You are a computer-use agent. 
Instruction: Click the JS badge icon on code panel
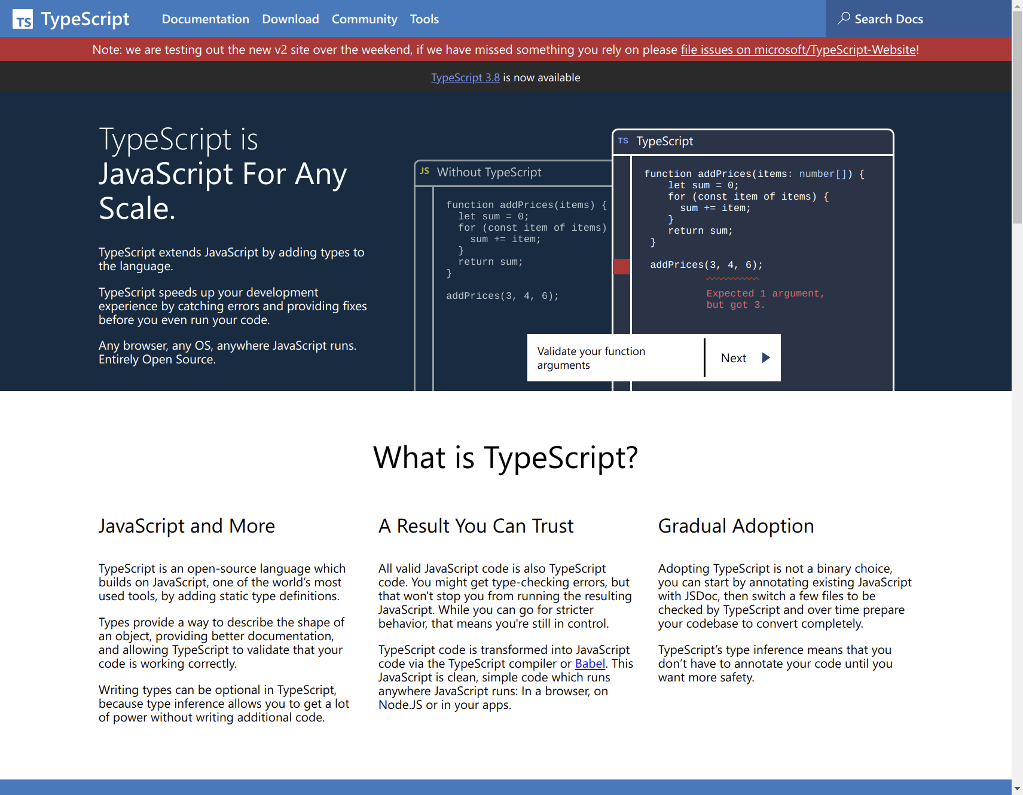425,172
